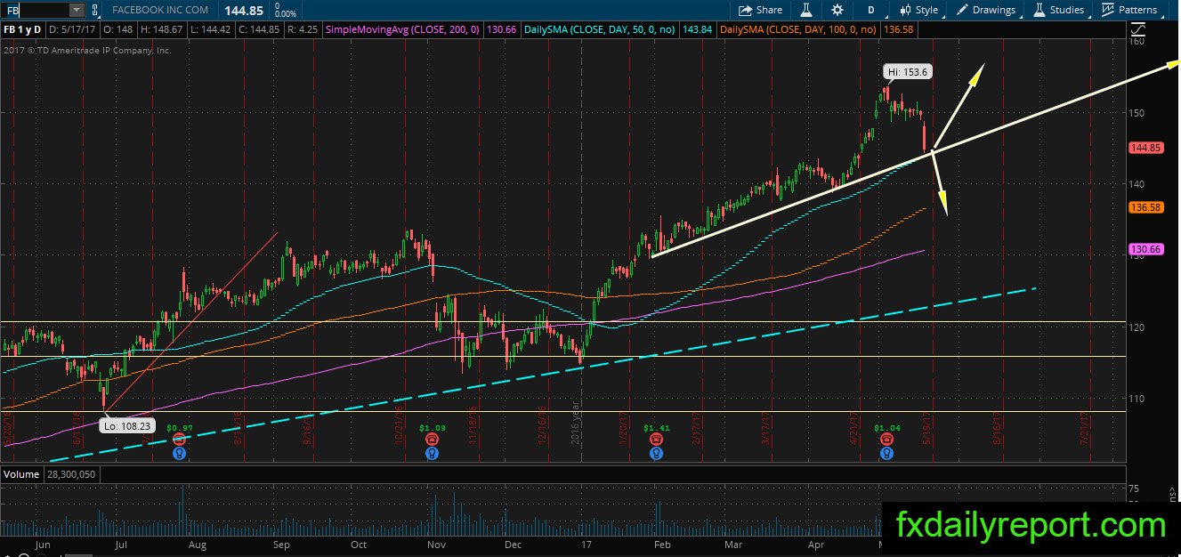Click the Lo: 108.23 price bubble

tap(129, 425)
